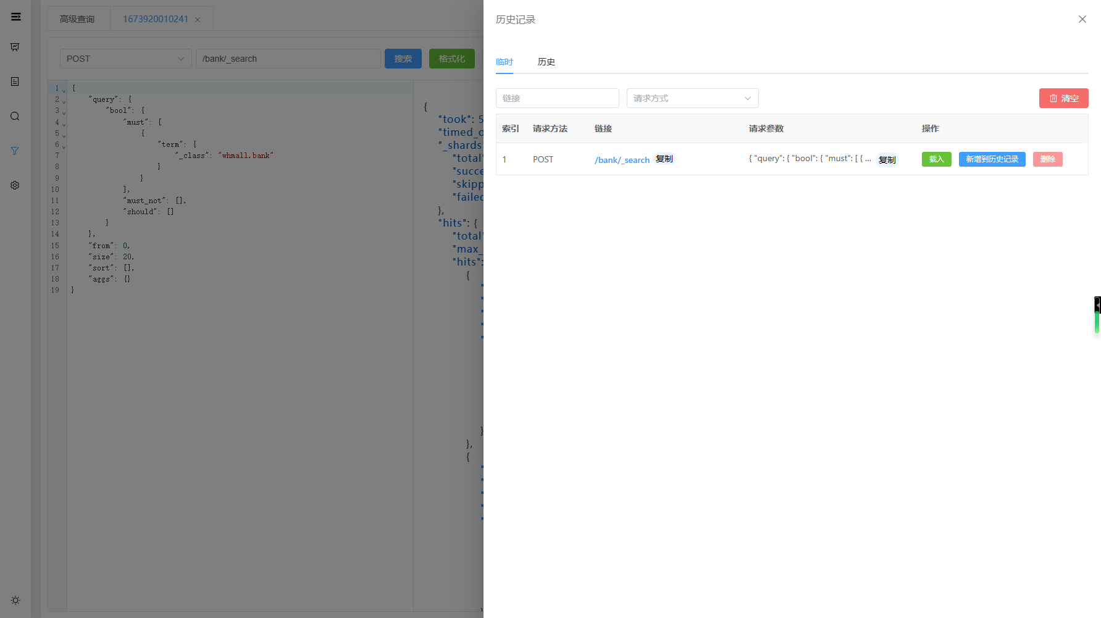The width and height of the screenshot is (1101, 618).
Task: Close the 历史记录 drawer
Action: 1082,19
